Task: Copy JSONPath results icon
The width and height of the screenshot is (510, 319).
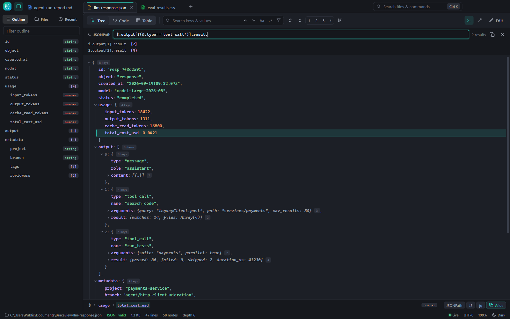Action: 492,34
